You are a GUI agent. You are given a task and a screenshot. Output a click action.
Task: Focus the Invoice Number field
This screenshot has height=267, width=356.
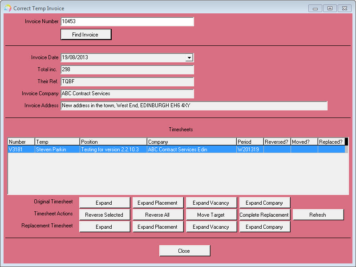[x=127, y=21]
